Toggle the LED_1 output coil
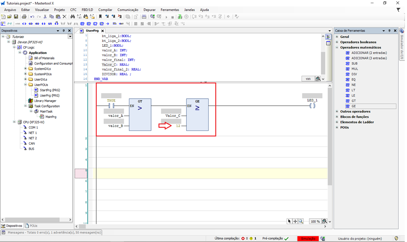407x242 pixels. click(x=312, y=106)
